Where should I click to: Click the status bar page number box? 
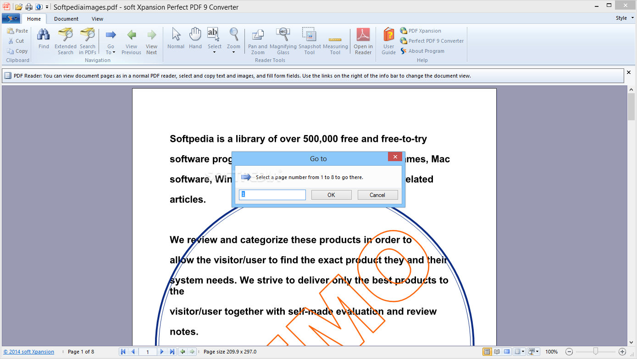(x=147, y=352)
